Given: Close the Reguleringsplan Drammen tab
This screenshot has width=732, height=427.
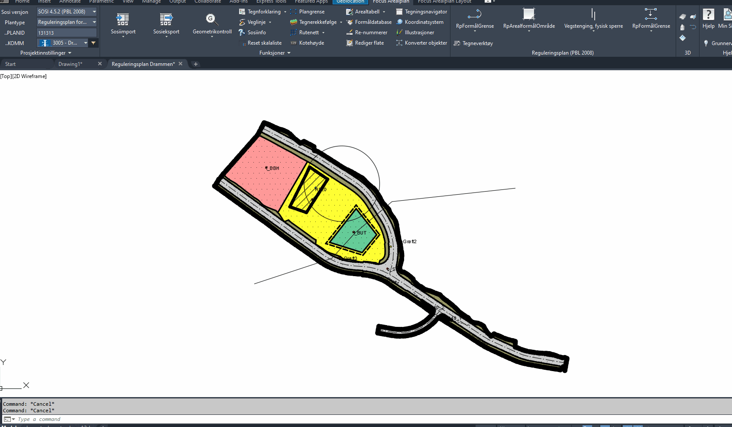Looking at the screenshot, I should point(181,64).
